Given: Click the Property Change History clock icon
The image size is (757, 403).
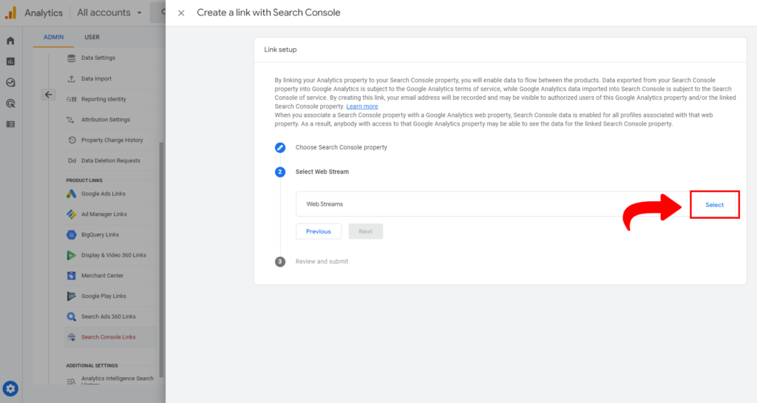Looking at the screenshot, I should click(72, 140).
